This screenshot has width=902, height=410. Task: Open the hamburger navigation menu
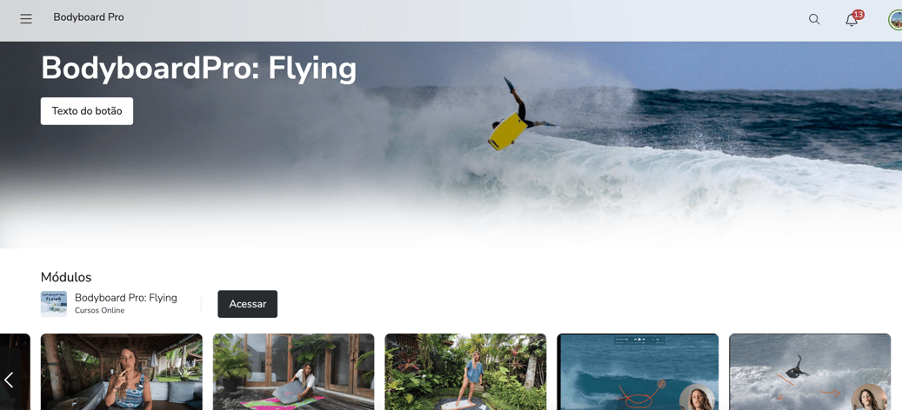tap(26, 19)
